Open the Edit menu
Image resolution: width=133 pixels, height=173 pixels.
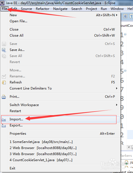coord(14,9)
